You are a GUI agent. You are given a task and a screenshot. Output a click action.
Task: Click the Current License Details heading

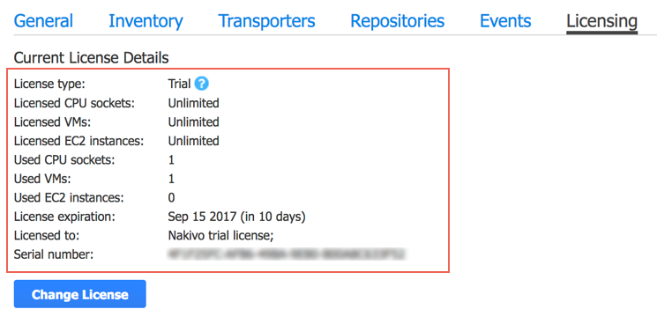92,58
